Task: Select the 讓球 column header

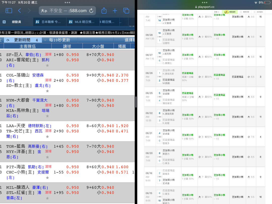Action: [67, 46]
